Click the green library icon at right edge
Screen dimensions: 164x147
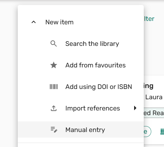click(162, 131)
